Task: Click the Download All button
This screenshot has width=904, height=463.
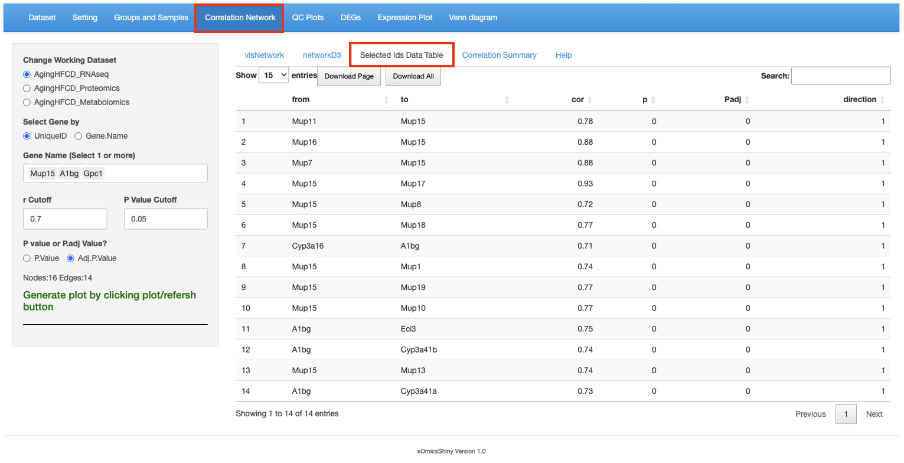Action: pyautogui.click(x=413, y=76)
